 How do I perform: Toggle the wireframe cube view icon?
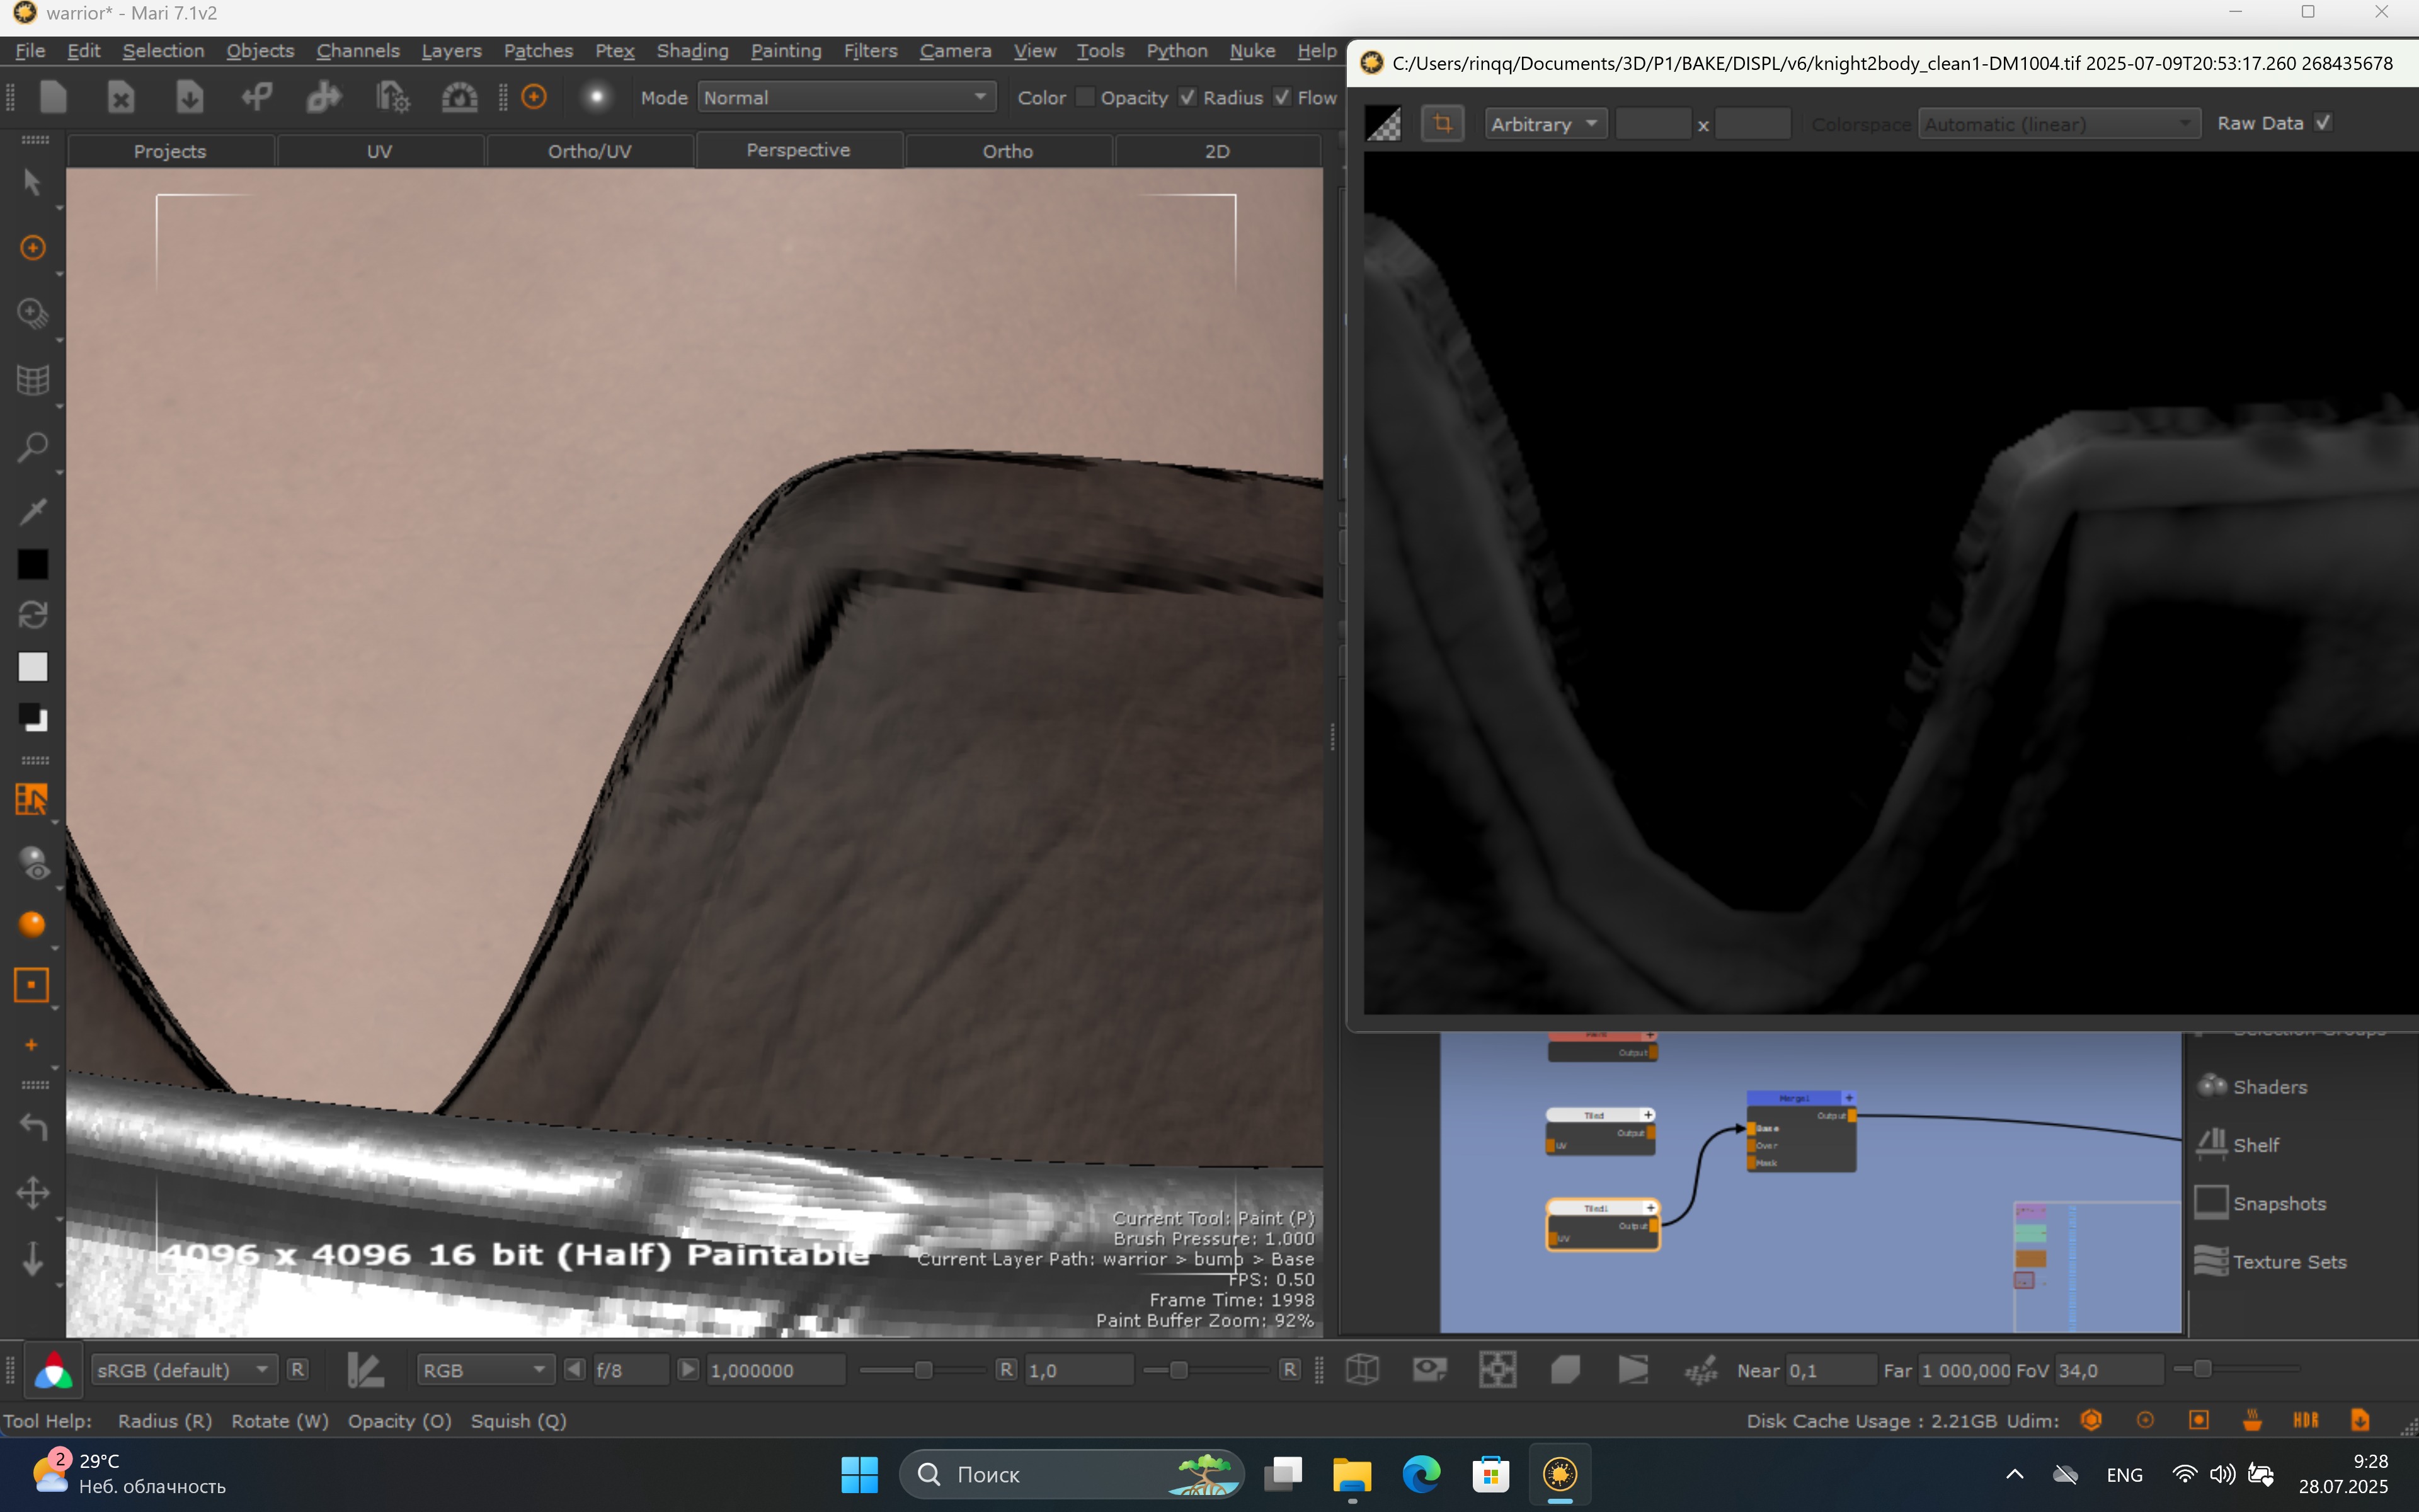(x=1363, y=1369)
